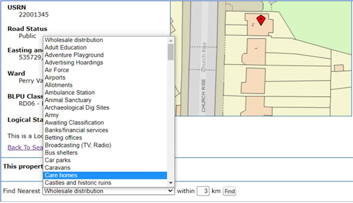
Task: Select Airports list entry
Action: (x=105, y=78)
